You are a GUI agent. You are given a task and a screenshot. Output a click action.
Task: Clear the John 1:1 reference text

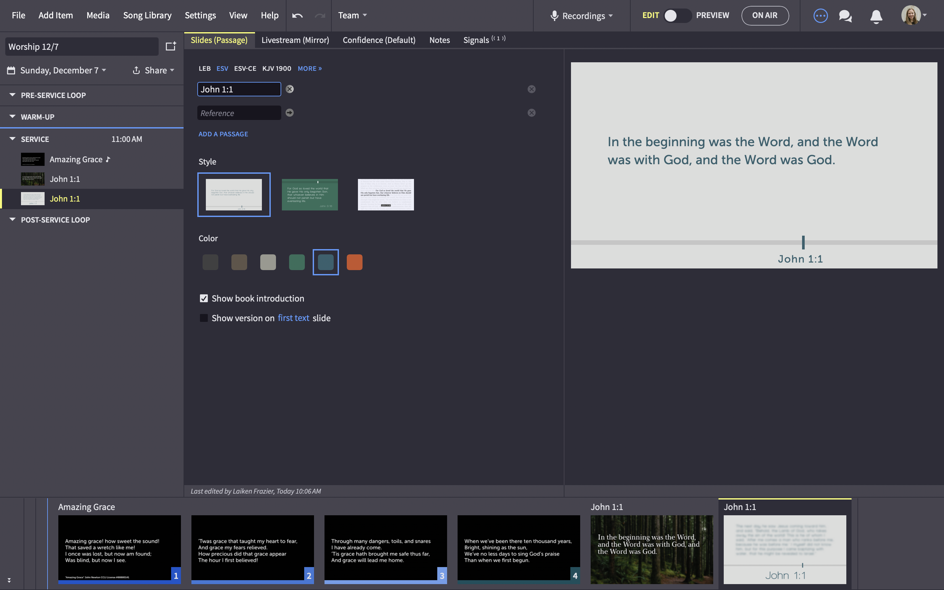pyautogui.click(x=289, y=89)
